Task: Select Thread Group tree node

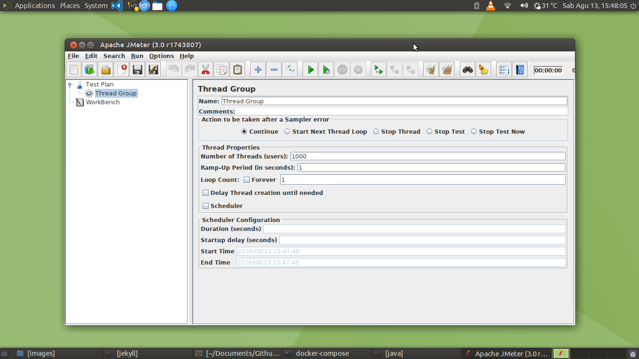Action: pyautogui.click(x=116, y=93)
